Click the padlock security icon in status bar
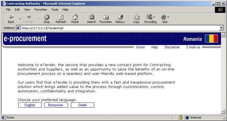Screen dimensions: 227x121 tap(181, 117)
